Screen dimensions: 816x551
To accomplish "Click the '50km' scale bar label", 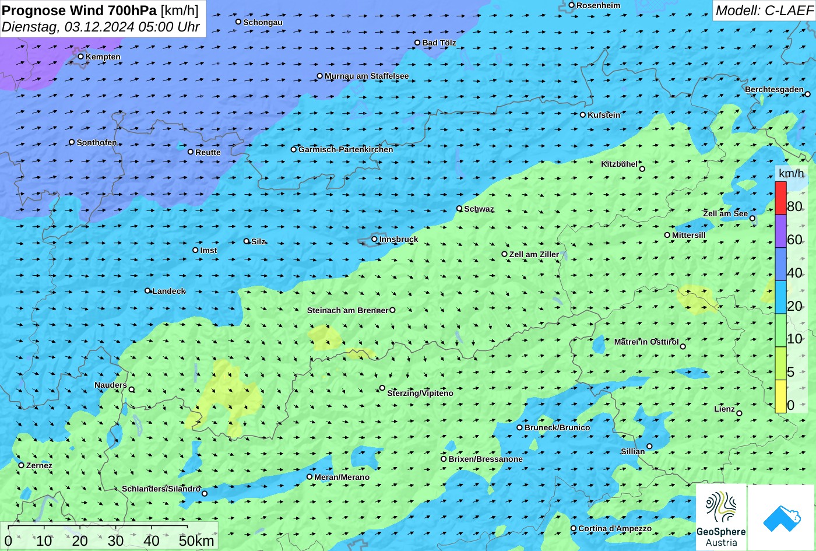I will coord(197,541).
